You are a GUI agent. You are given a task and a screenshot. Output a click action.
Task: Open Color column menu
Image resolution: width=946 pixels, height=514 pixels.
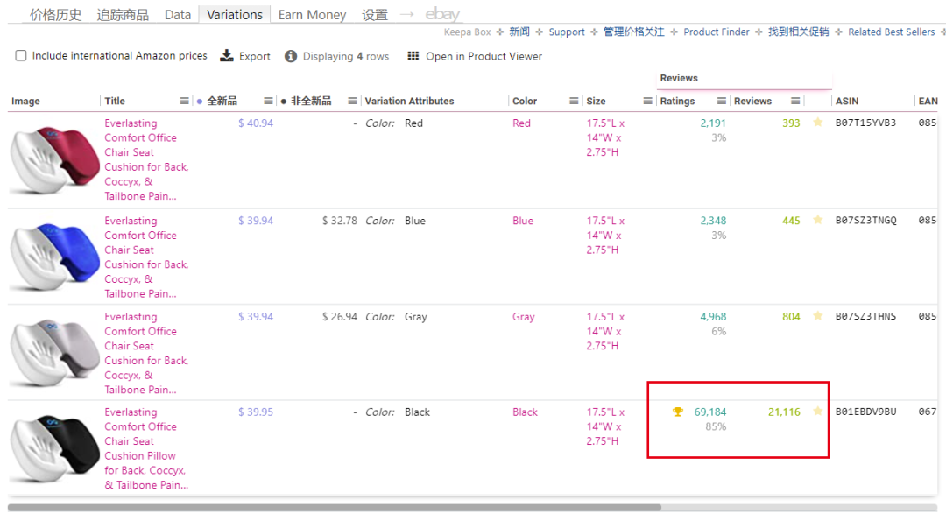coord(574,101)
